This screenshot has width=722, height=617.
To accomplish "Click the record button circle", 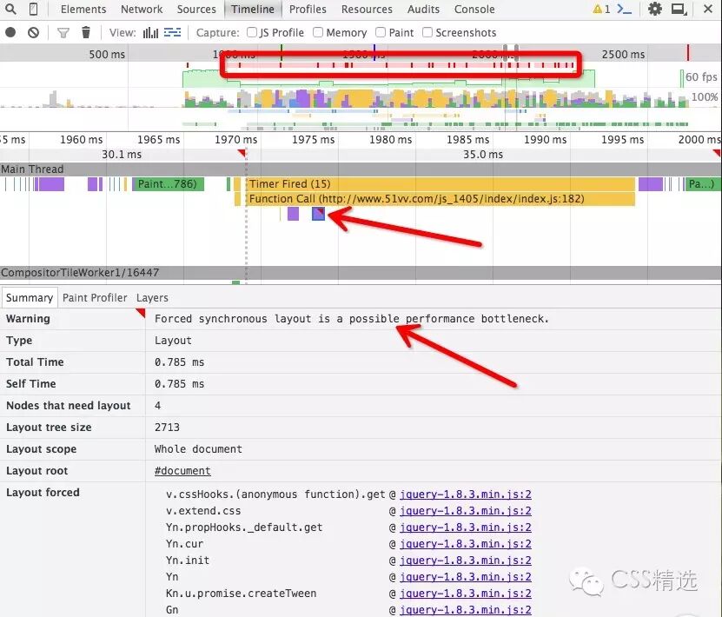I will point(10,32).
